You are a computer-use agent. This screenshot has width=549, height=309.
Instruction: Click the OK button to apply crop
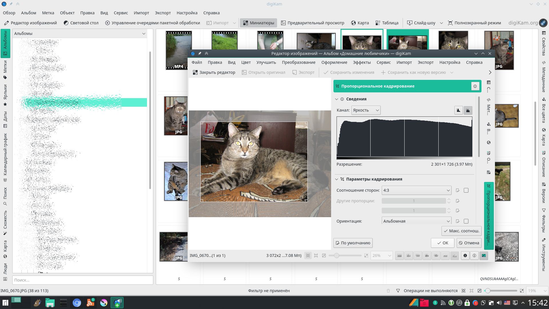[443, 243]
